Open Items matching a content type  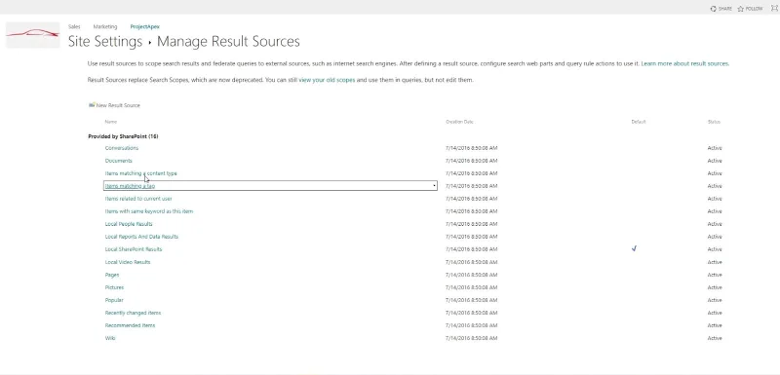[x=140, y=173]
